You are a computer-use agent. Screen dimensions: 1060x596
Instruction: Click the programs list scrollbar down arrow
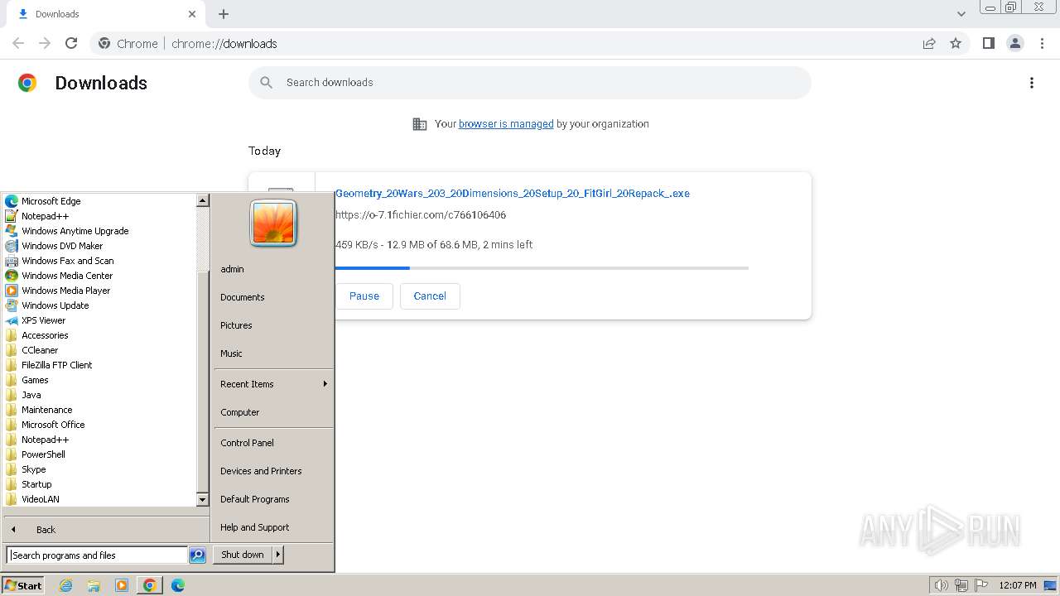click(x=202, y=500)
